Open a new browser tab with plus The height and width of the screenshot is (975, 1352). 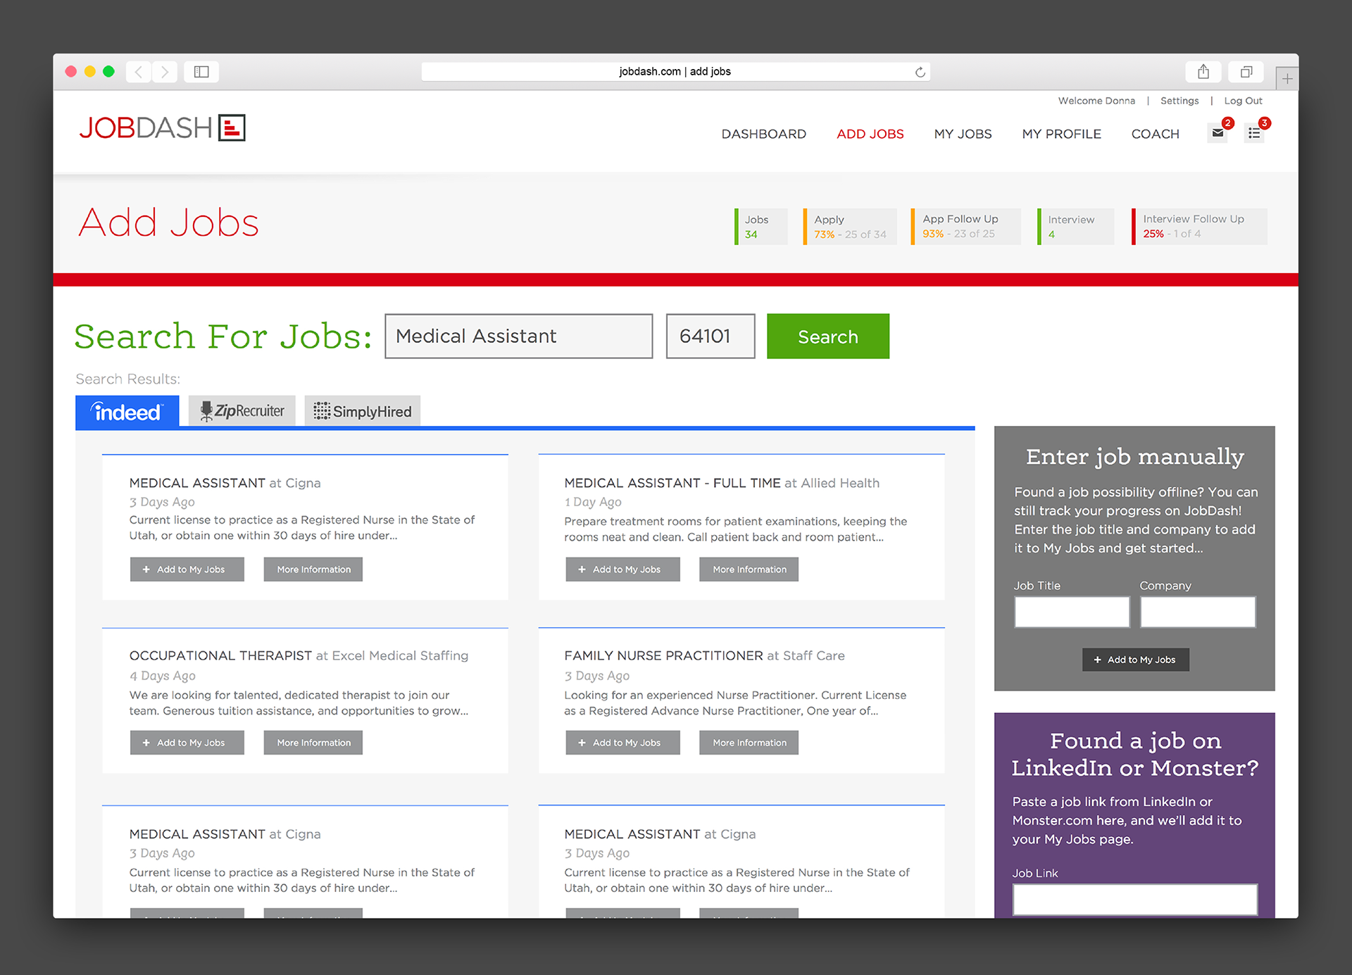coord(1287,78)
